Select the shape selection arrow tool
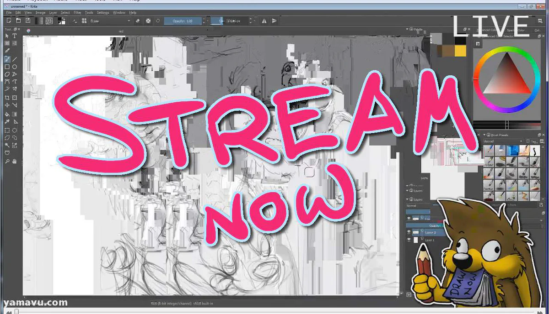 click(7, 36)
